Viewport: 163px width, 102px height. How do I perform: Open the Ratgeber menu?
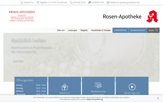pyautogui.click(x=84, y=30)
